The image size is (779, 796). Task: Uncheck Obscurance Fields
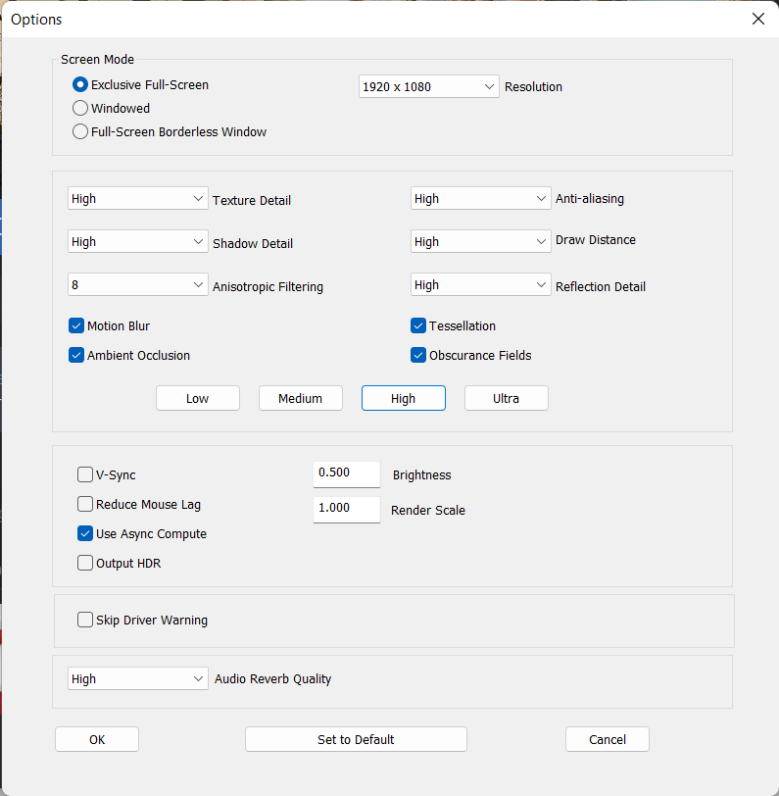point(418,355)
